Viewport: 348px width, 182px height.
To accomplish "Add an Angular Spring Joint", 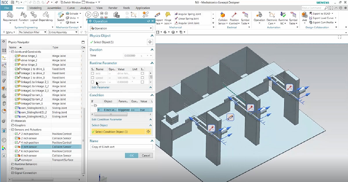I will click(x=188, y=14).
